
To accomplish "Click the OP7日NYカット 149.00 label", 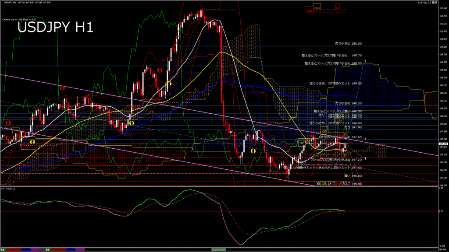I will [335, 83].
